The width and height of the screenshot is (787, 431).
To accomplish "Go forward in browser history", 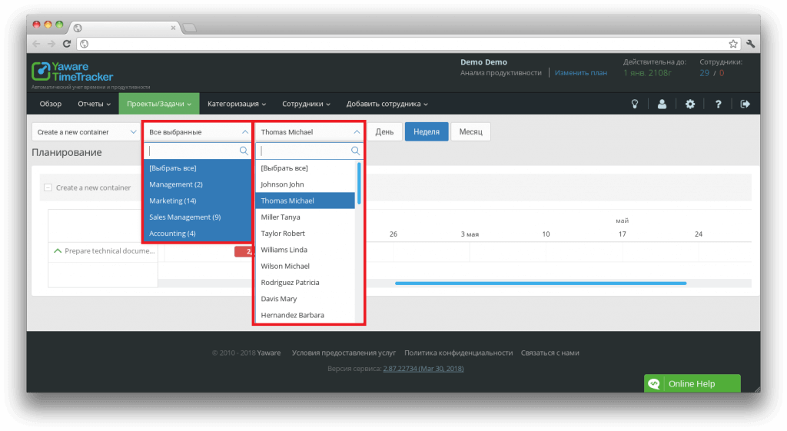I will 51,44.
